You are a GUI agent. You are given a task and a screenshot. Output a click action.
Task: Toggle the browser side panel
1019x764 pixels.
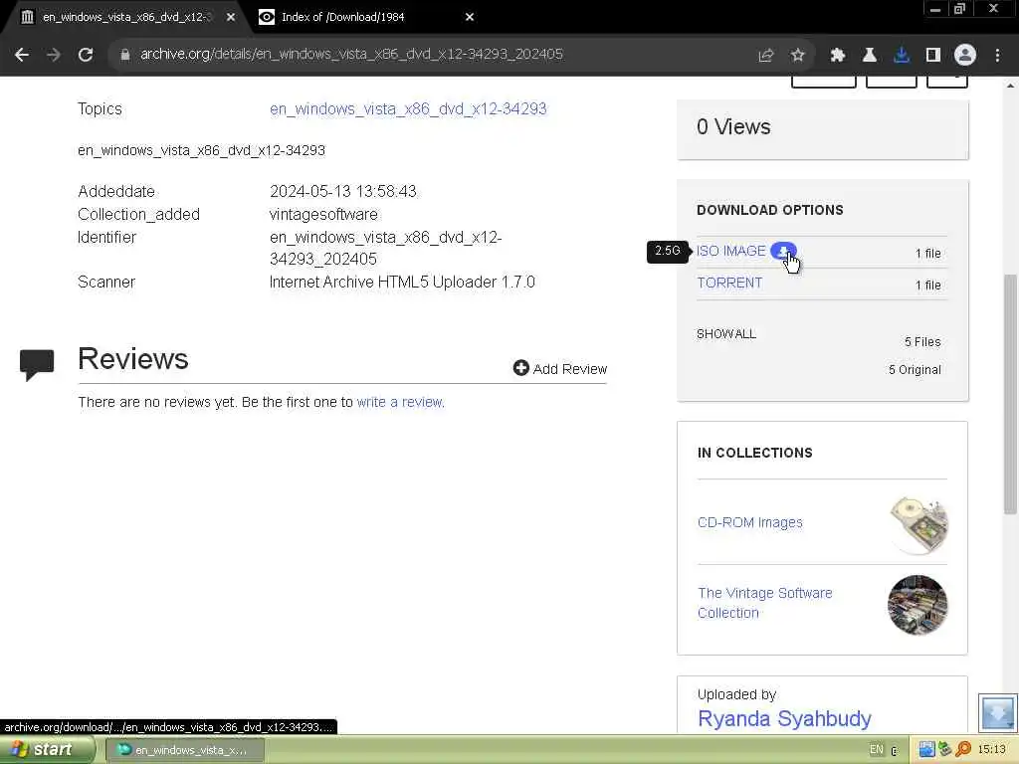coord(932,56)
